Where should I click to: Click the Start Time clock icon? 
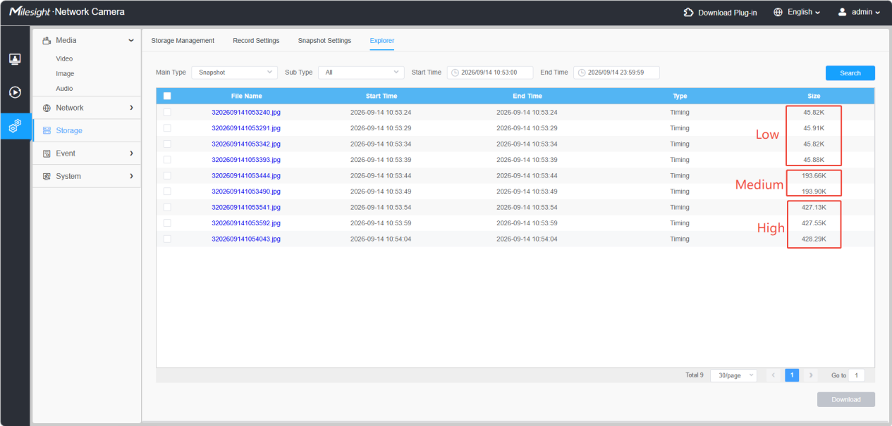point(455,73)
